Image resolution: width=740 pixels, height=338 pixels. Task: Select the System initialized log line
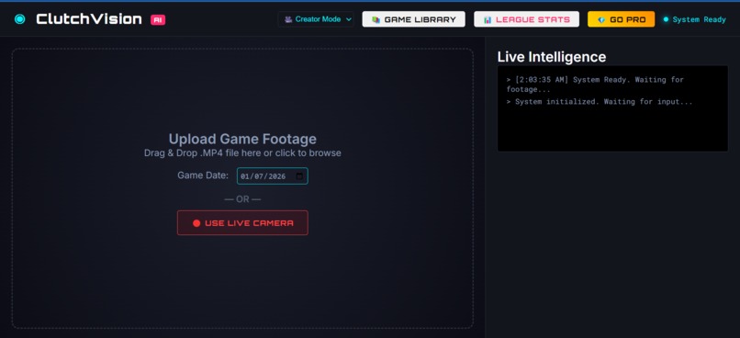(600, 102)
